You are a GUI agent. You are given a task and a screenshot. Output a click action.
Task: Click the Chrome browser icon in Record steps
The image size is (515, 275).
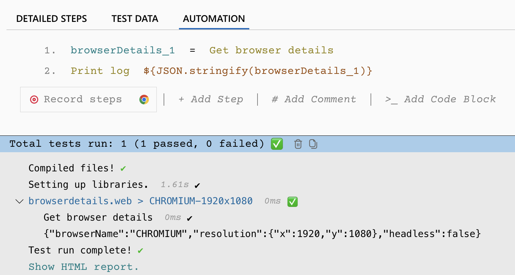tap(144, 100)
